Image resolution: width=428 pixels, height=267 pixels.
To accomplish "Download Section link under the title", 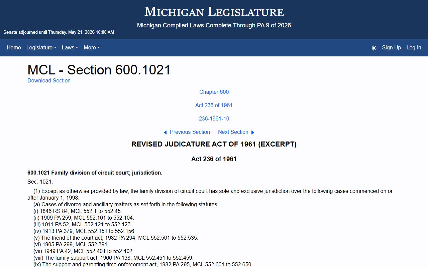I will click(49, 80).
